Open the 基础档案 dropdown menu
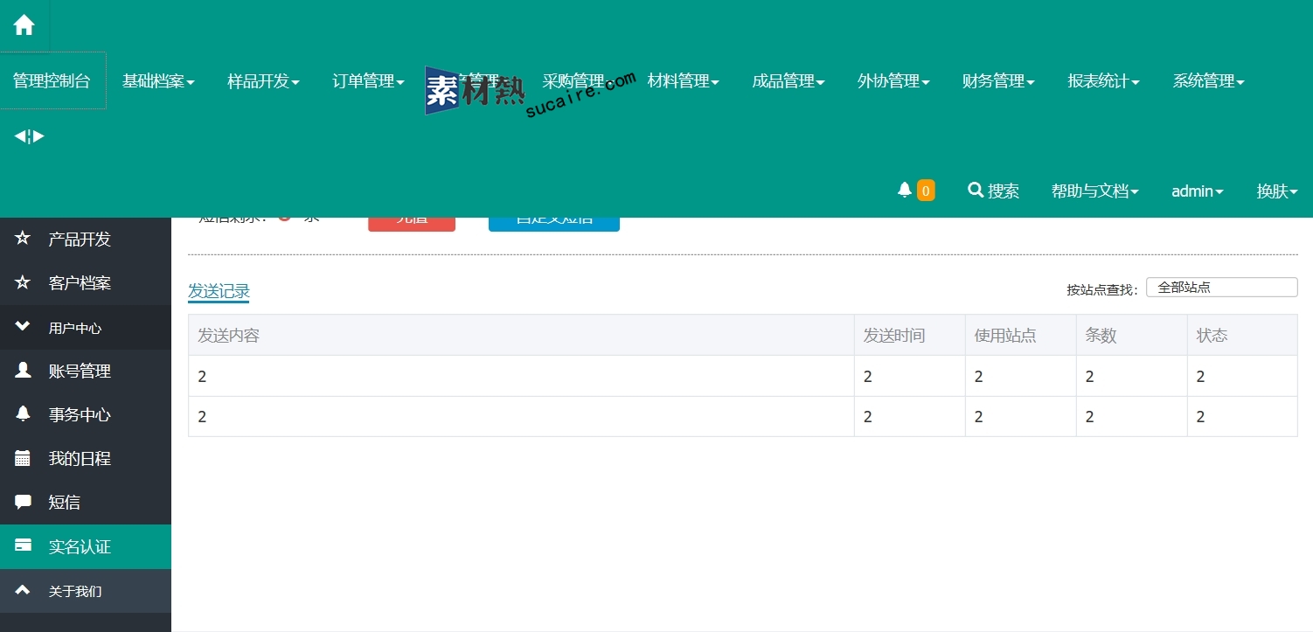 click(x=158, y=81)
